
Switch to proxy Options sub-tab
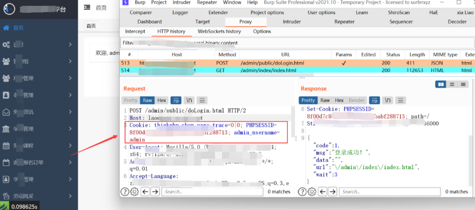click(x=262, y=32)
